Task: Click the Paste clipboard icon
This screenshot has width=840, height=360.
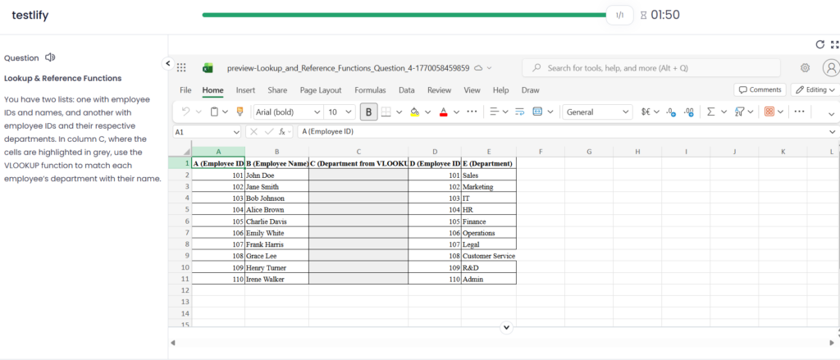Action: tap(214, 112)
